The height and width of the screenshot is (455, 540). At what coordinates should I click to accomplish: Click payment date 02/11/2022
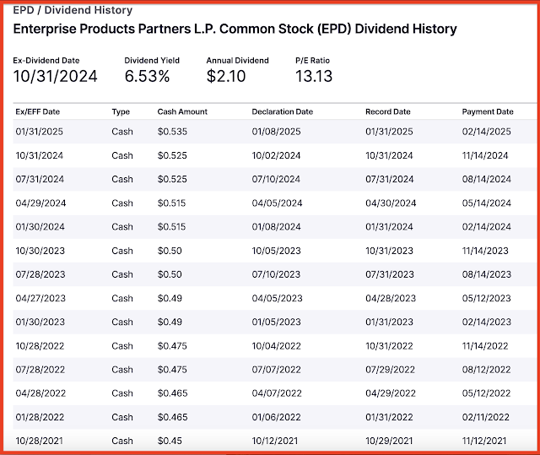click(x=486, y=418)
